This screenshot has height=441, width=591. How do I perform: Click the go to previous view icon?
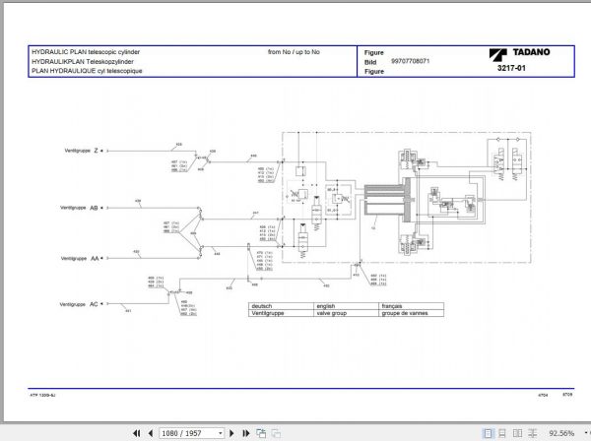(x=261, y=433)
